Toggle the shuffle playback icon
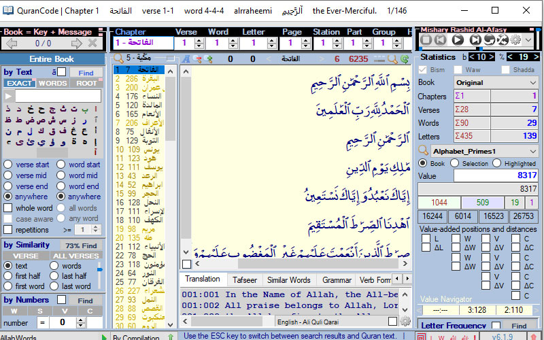The width and height of the screenshot is (544, 340). (503, 40)
